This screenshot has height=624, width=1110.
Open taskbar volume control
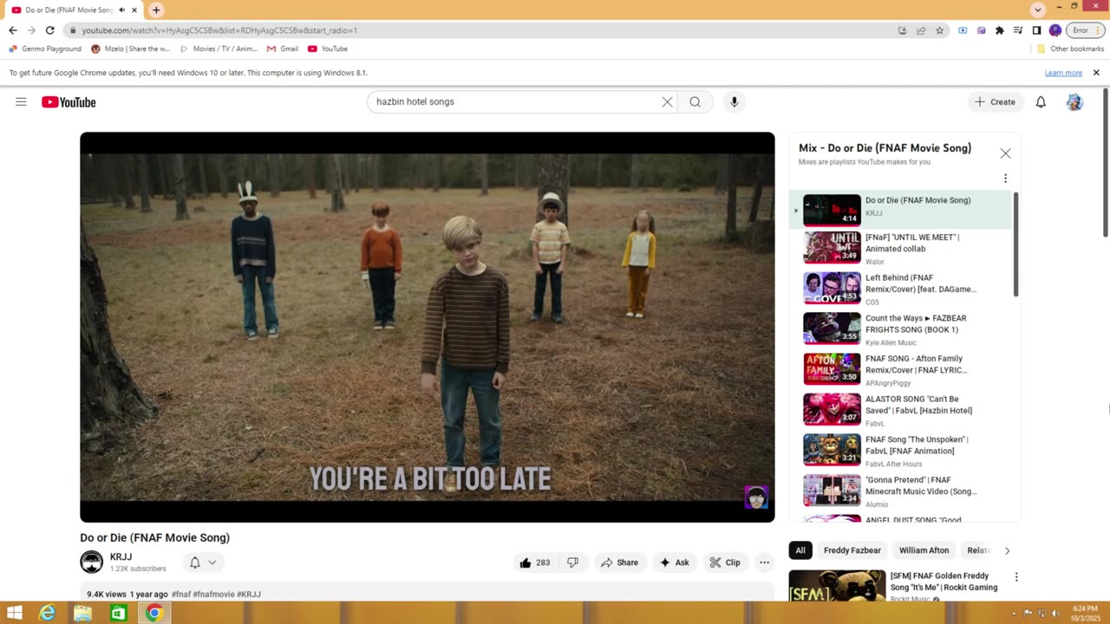coord(1055,614)
